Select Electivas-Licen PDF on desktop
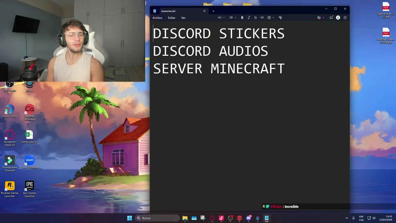Image resolution: width=396 pixels, height=223 pixels. pos(386,36)
